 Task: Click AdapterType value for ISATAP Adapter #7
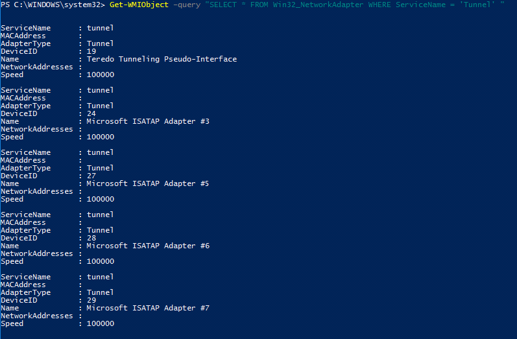(101, 292)
